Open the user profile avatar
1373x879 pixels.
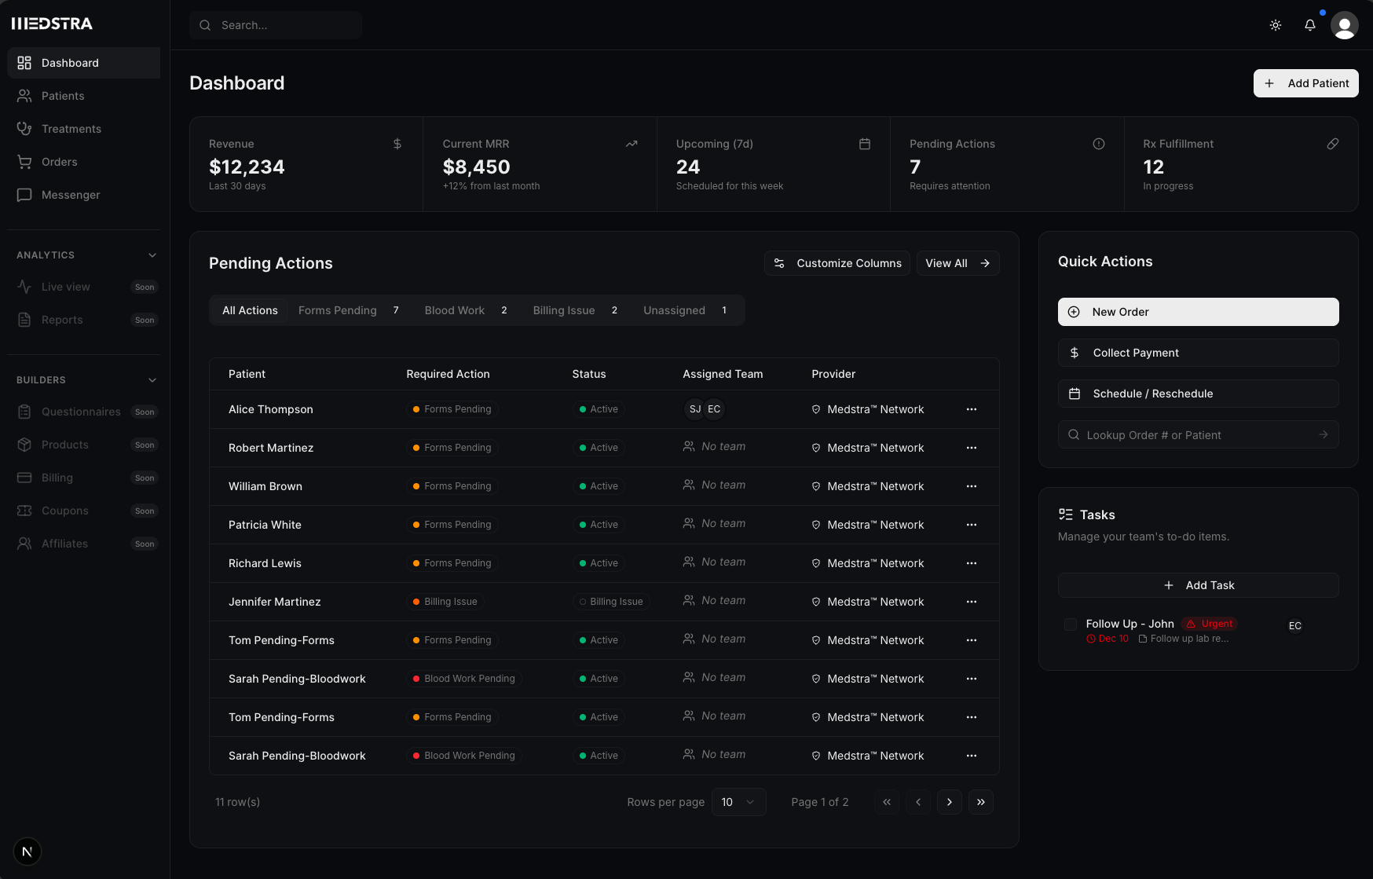pyautogui.click(x=1345, y=25)
